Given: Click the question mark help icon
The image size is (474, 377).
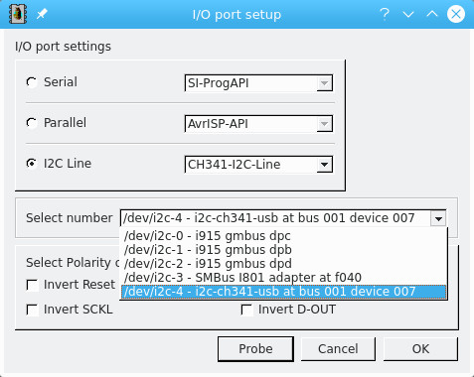Looking at the screenshot, I should pos(384,14).
